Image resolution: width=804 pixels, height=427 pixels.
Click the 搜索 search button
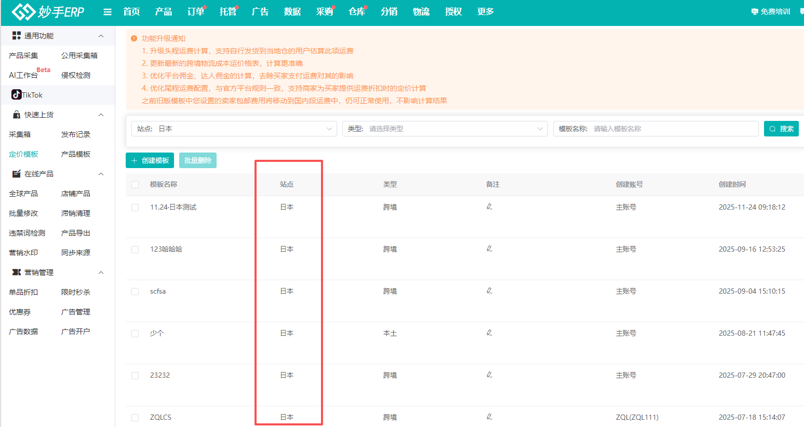781,129
